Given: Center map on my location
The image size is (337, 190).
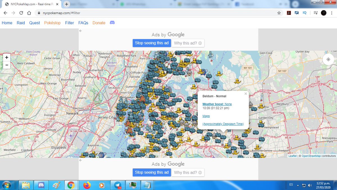Looking at the screenshot, I should [328, 59].
